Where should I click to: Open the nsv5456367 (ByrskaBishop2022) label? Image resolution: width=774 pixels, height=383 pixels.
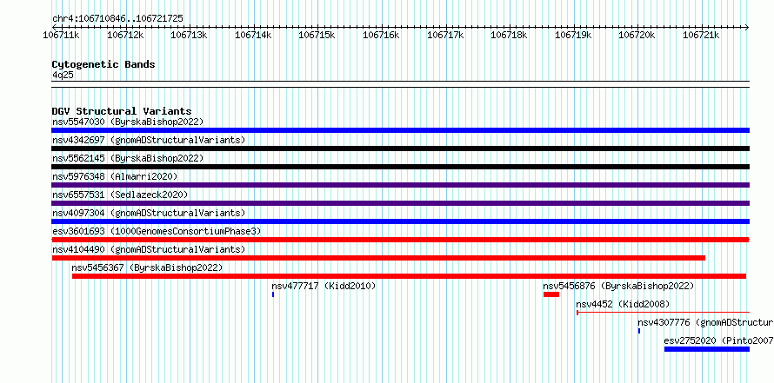pyautogui.click(x=147, y=267)
